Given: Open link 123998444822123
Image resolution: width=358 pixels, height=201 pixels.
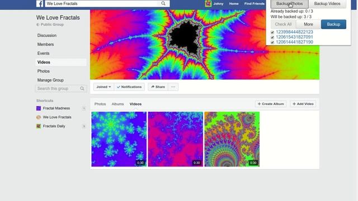Looking at the screenshot, I should pyautogui.click(x=294, y=32).
